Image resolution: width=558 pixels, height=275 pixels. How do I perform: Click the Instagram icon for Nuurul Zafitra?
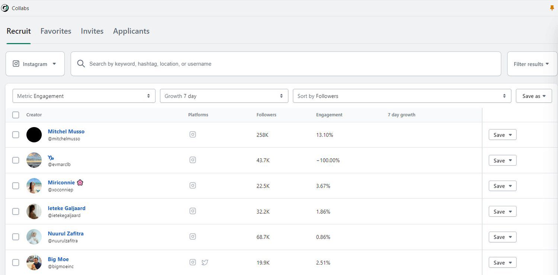pyautogui.click(x=193, y=236)
